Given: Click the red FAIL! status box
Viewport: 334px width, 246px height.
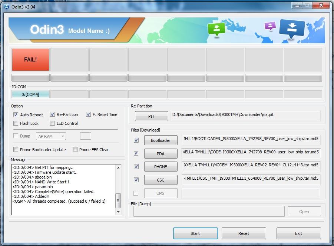Looking at the screenshot, I should [30, 60].
